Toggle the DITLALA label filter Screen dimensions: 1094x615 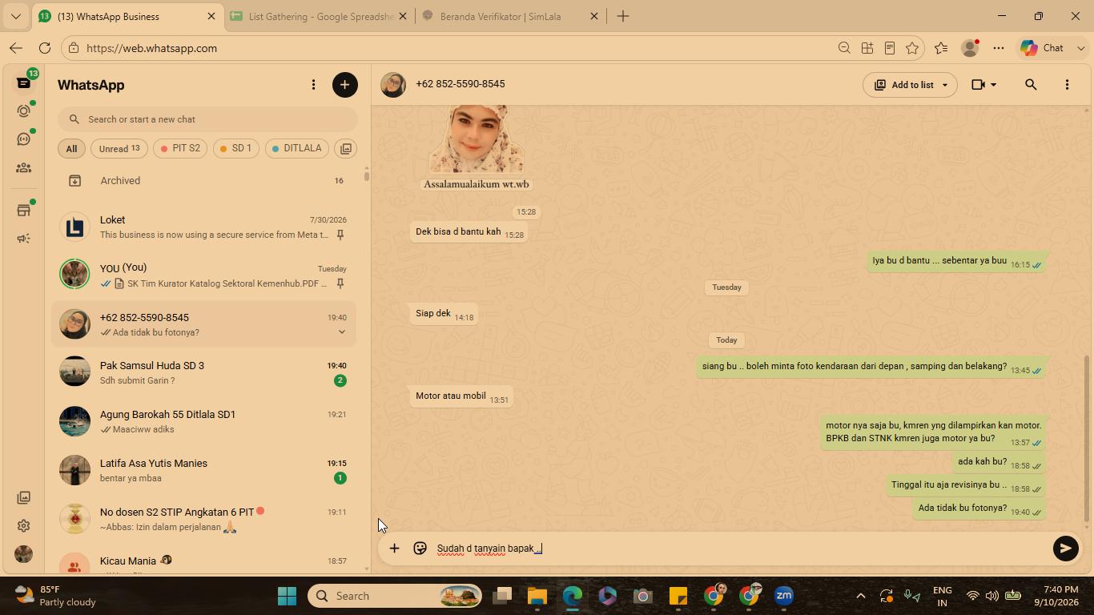[x=296, y=149]
